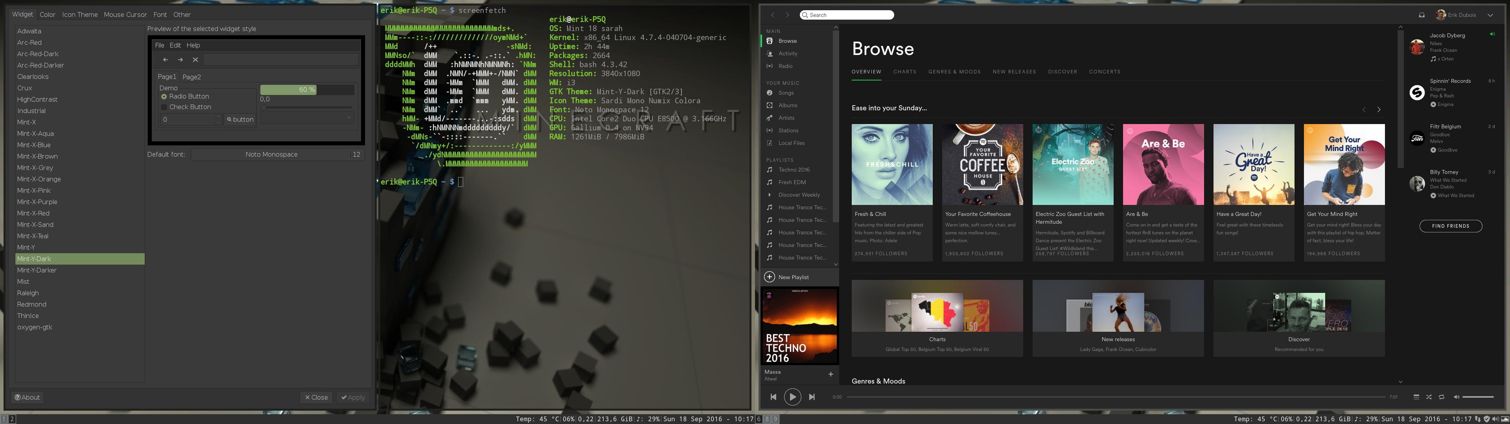Viewport: 1510px width, 424px height.
Task: Click the plus icon beside Massa track
Action: (830, 374)
